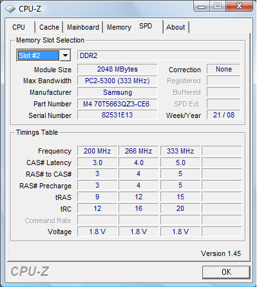Viewport: 257px width, 287px height.
Task: Click the OK button
Action: pyautogui.click(x=226, y=272)
